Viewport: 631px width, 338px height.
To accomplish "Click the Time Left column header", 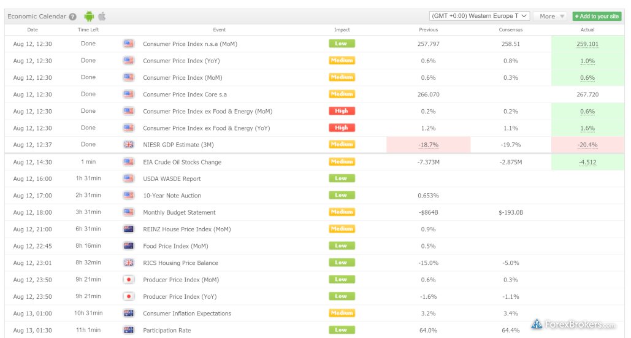I will coord(88,29).
